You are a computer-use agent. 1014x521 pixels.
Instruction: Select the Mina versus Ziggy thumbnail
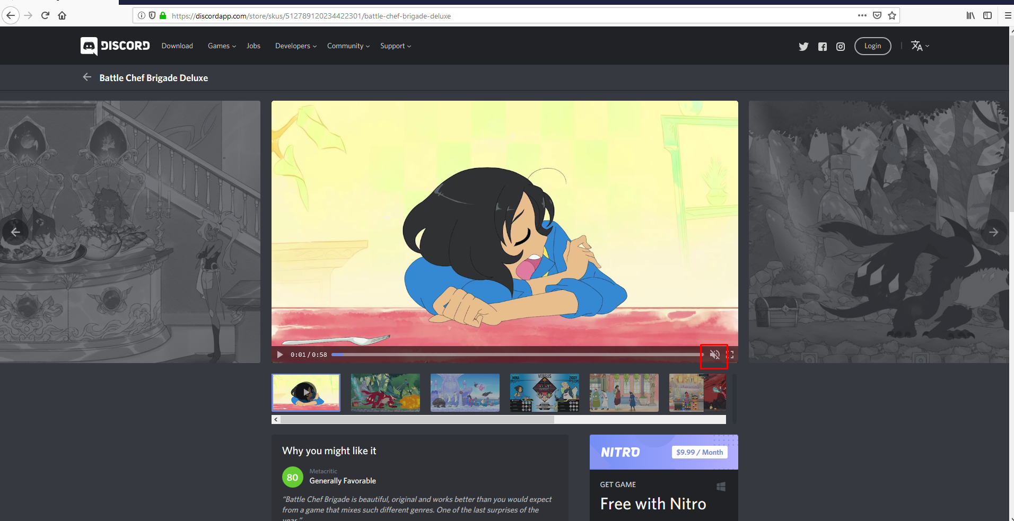[x=544, y=392]
